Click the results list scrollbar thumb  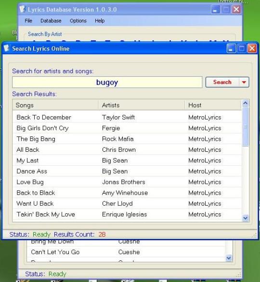pyautogui.click(x=246, y=126)
